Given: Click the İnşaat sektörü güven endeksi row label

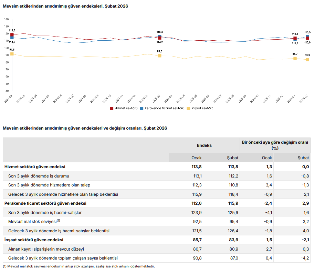Looking at the screenshot, I should (34, 240).
